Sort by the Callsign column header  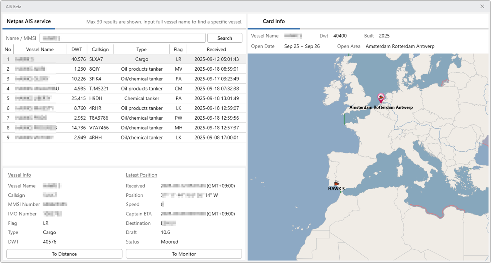(x=100, y=49)
